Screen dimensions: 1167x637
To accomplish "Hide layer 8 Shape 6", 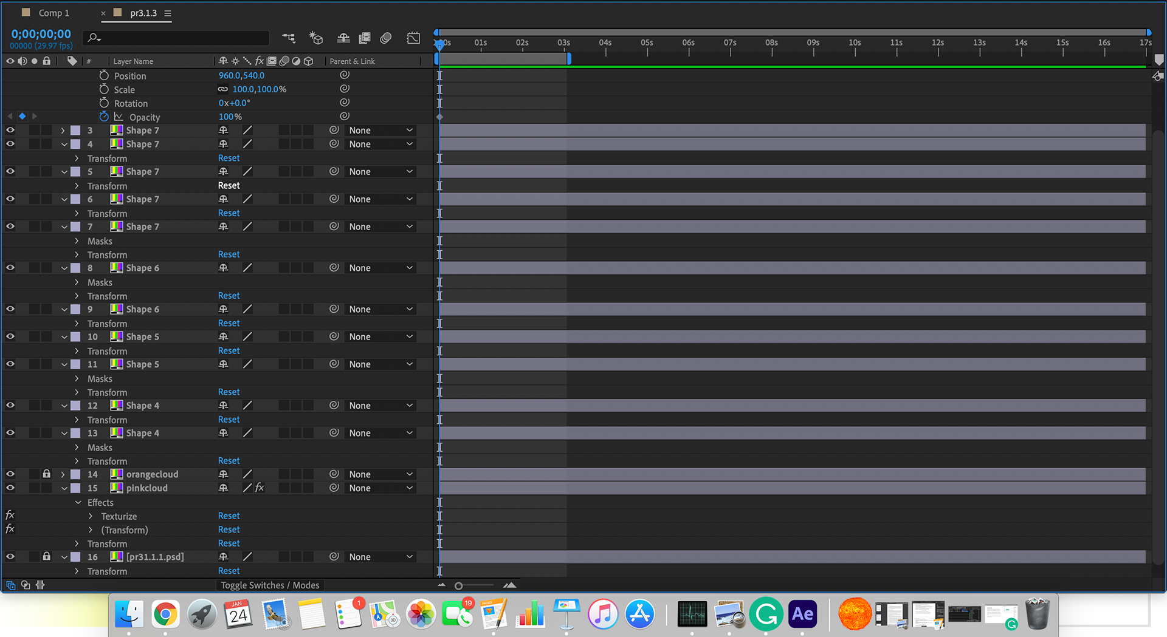I will coord(10,267).
